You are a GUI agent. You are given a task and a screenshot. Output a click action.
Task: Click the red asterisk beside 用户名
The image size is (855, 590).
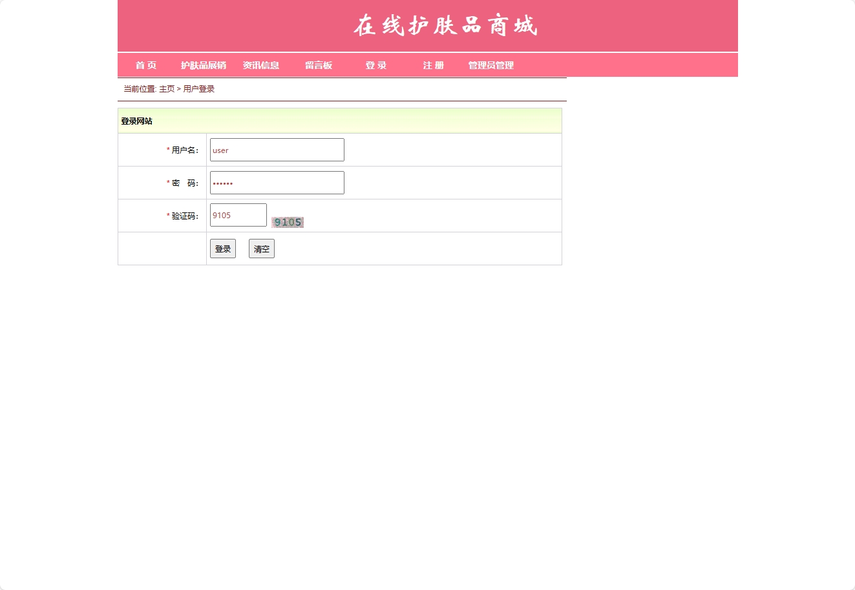click(167, 150)
